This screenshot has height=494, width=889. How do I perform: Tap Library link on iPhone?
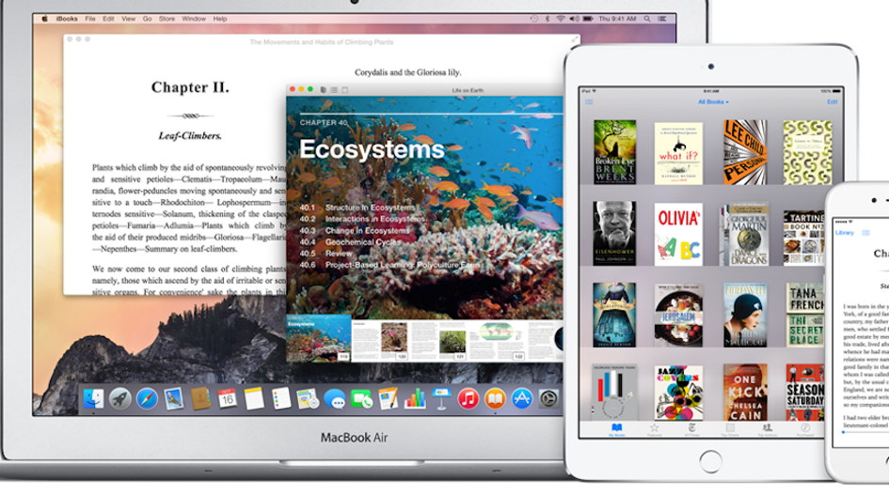click(844, 233)
